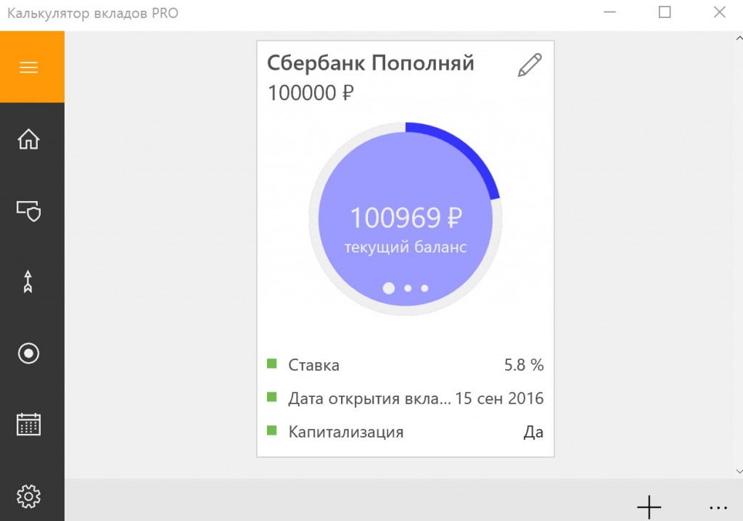This screenshot has width=743, height=521.
Task: Switch to the third page dot
Action: (424, 288)
